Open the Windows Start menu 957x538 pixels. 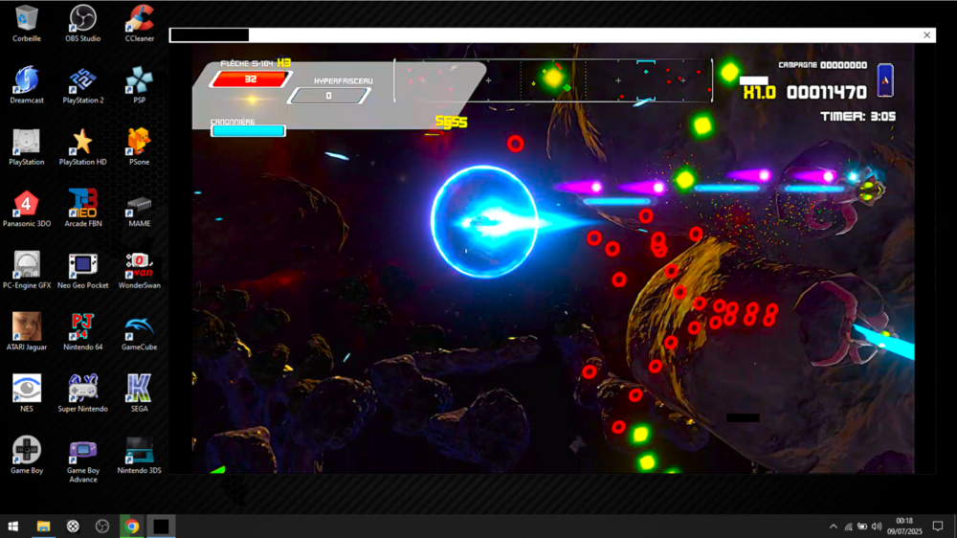tap(13, 527)
